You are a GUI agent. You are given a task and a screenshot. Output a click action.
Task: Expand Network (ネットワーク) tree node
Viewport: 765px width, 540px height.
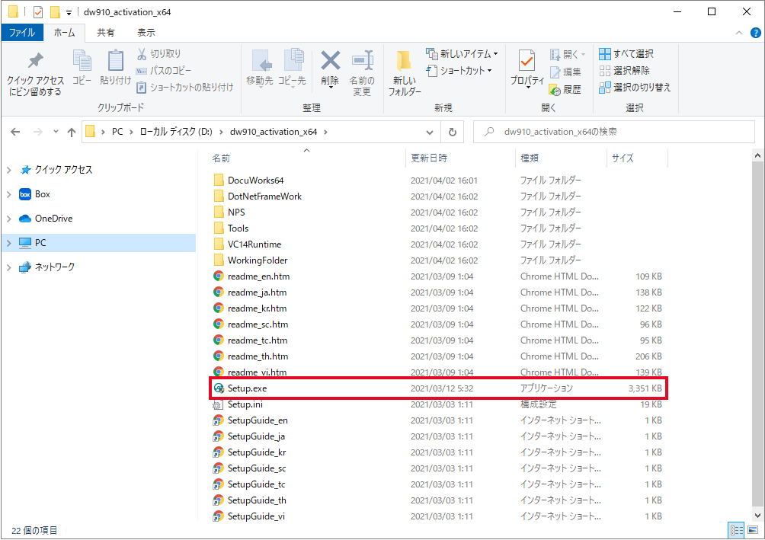[9, 267]
